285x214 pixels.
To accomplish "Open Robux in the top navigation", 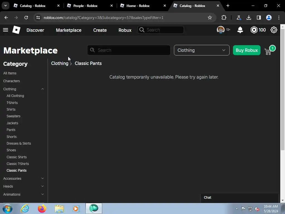I will click(x=125, y=30).
